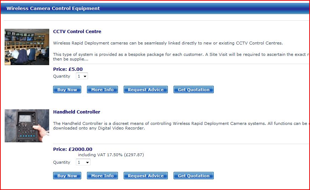Open More Info for CCTV Control Centre
Image resolution: width=310 pixels, height=190 pixels.
(102, 90)
